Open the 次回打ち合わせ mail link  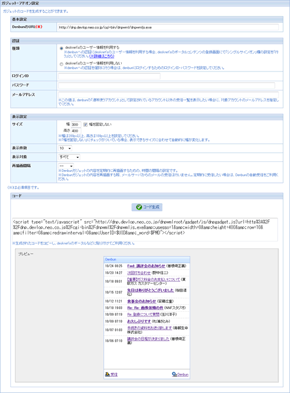139,273
